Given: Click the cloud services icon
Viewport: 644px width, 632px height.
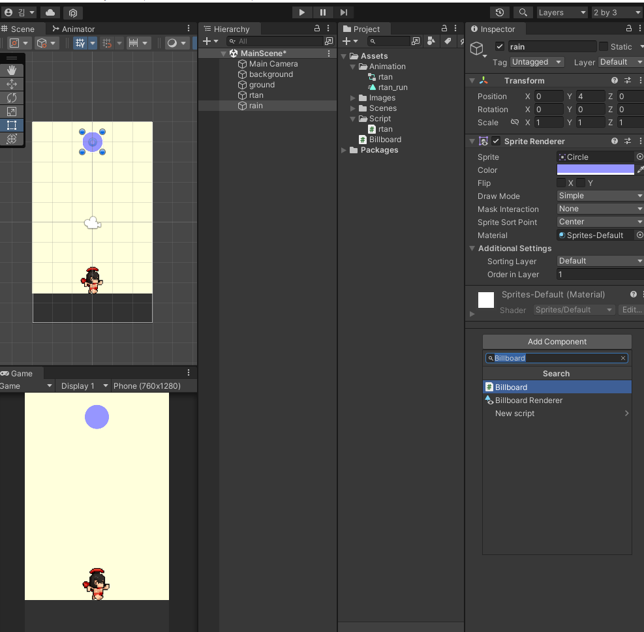Looking at the screenshot, I should [x=50, y=13].
